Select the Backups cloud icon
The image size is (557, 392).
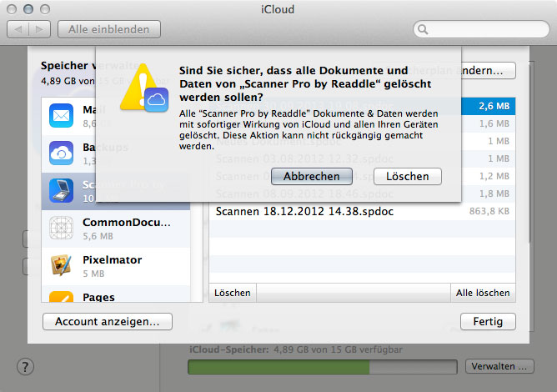(62, 153)
